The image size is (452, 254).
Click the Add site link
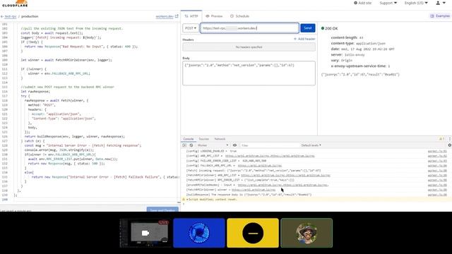coord(362,3)
